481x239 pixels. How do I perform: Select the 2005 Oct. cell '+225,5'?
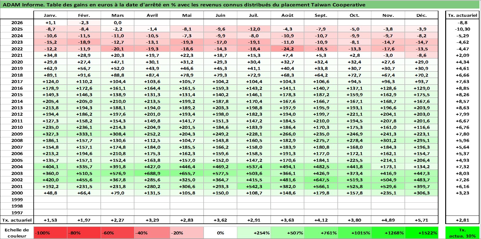pyautogui.click(x=355, y=160)
